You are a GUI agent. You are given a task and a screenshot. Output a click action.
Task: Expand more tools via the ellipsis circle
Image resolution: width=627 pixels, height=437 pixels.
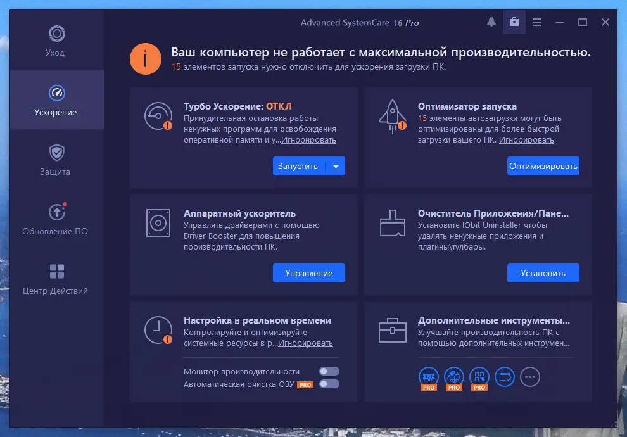click(530, 377)
